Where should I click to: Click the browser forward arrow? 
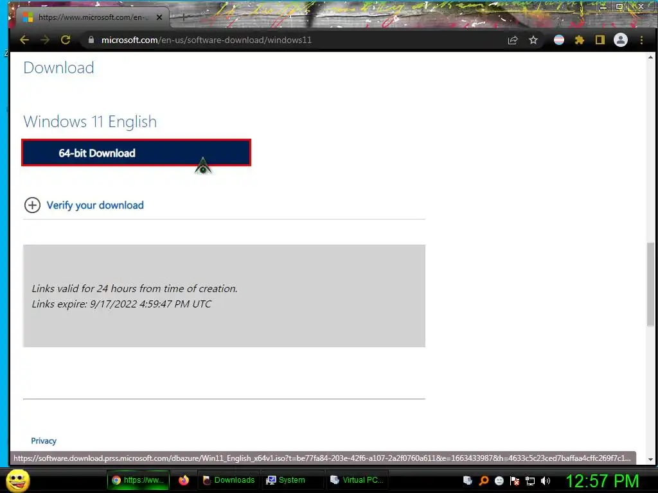[45, 40]
